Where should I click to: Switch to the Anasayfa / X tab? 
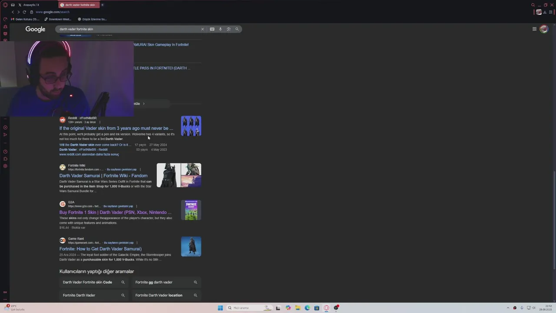tap(31, 5)
